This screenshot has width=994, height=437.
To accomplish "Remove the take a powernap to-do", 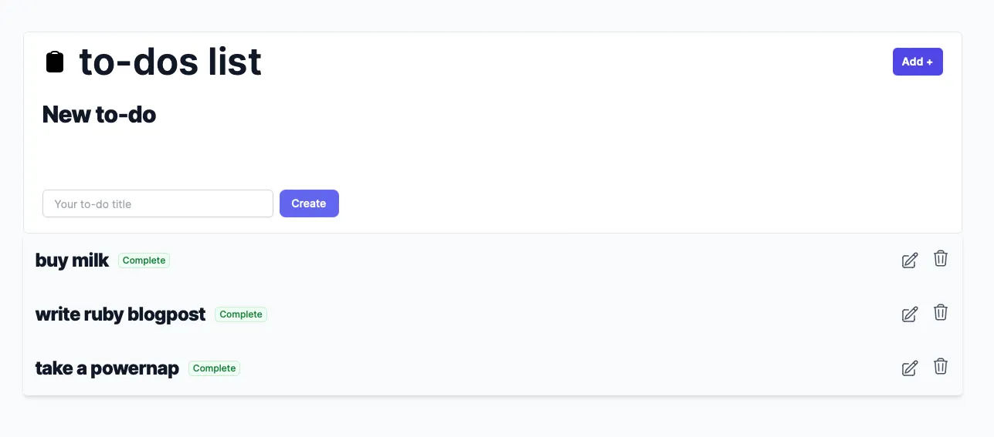I will 940,367.
